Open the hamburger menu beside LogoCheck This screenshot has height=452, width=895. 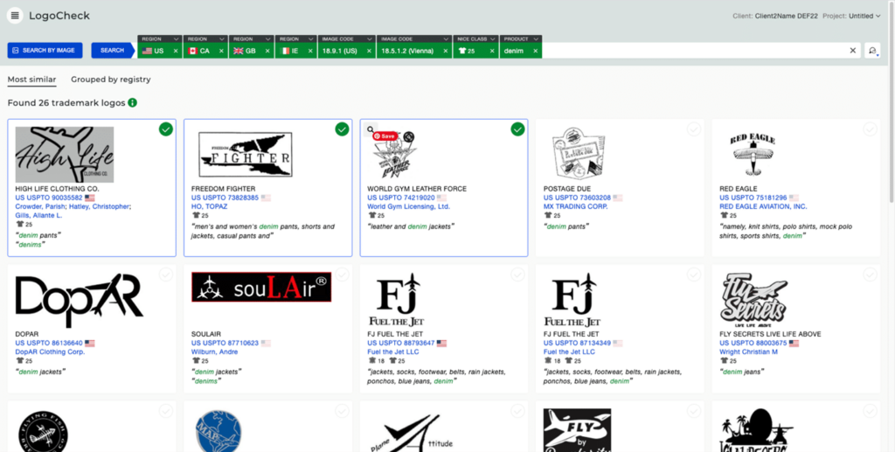pyautogui.click(x=15, y=16)
